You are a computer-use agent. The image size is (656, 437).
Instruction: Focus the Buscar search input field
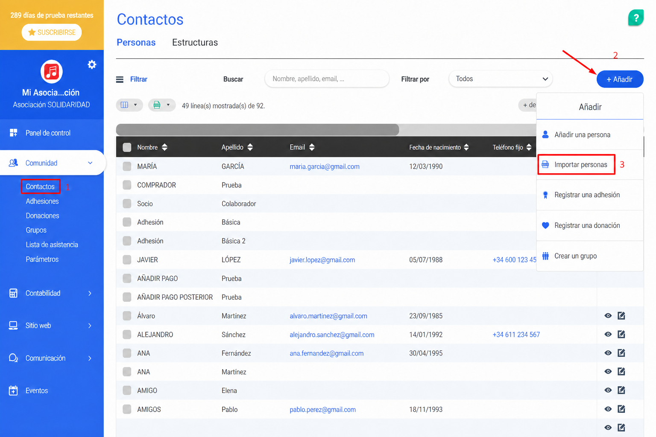(x=327, y=79)
